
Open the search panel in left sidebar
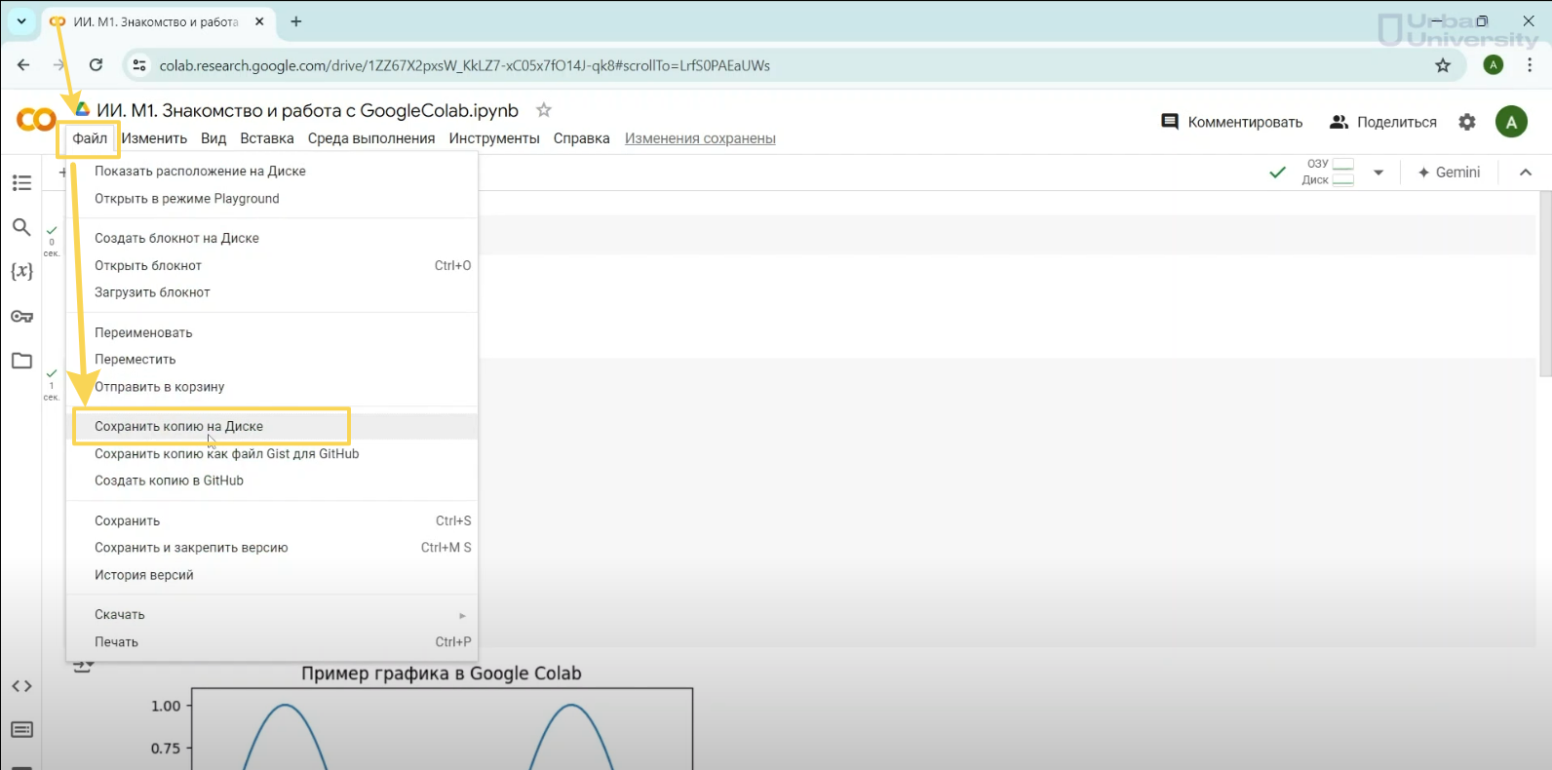click(x=21, y=227)
